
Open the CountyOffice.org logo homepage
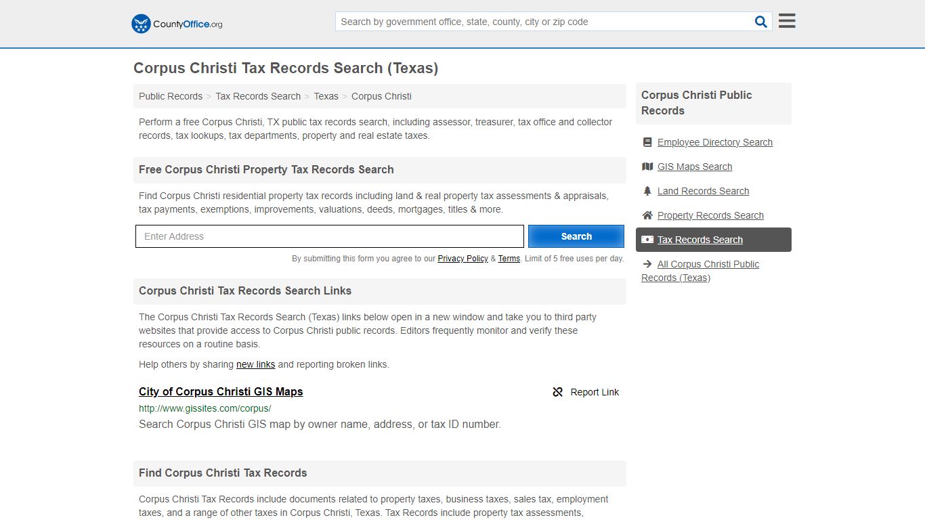[177, 24]
